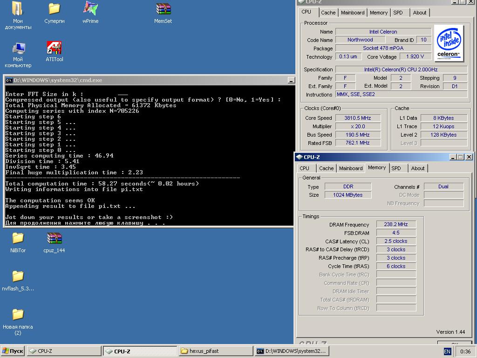477x358 pixels.
Task: Click the Multiplier x 20.0 field
Action: click(358, 126)
